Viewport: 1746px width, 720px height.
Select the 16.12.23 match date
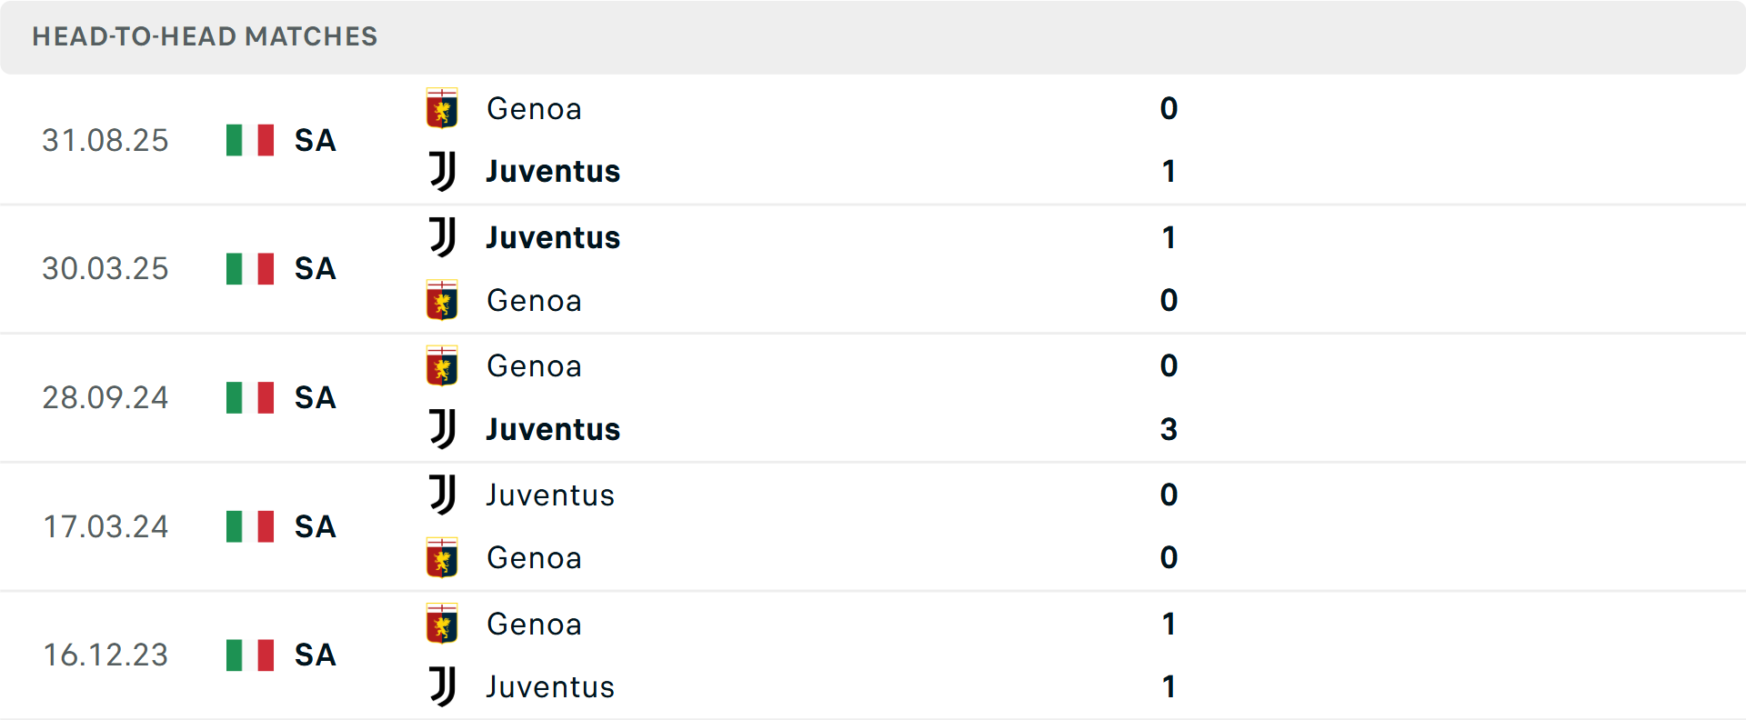105,655
